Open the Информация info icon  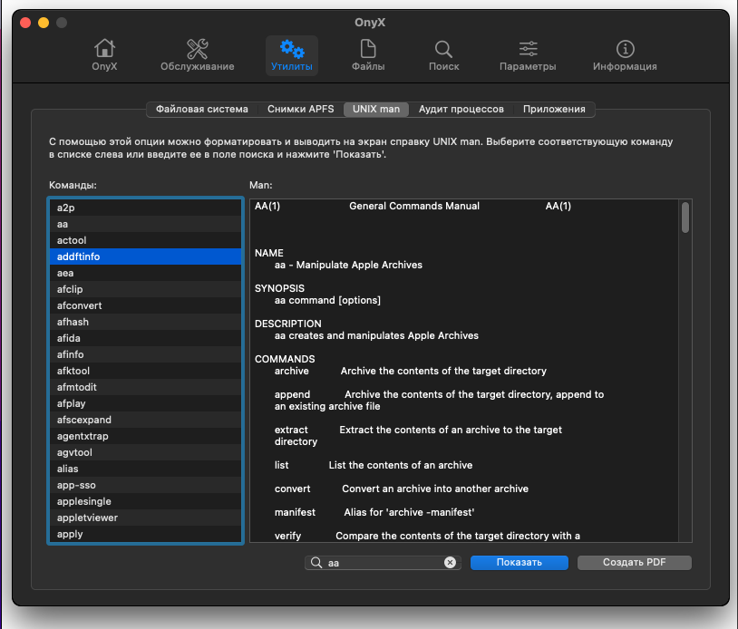tap(625, 55)
